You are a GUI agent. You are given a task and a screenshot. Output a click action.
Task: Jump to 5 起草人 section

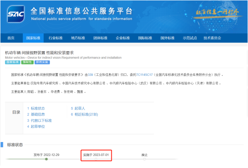point(78,108)
